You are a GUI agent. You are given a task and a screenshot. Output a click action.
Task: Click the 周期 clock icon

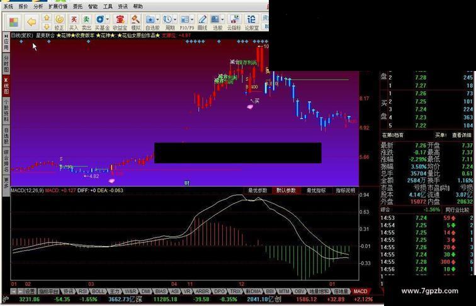click(x=167, y=19)
